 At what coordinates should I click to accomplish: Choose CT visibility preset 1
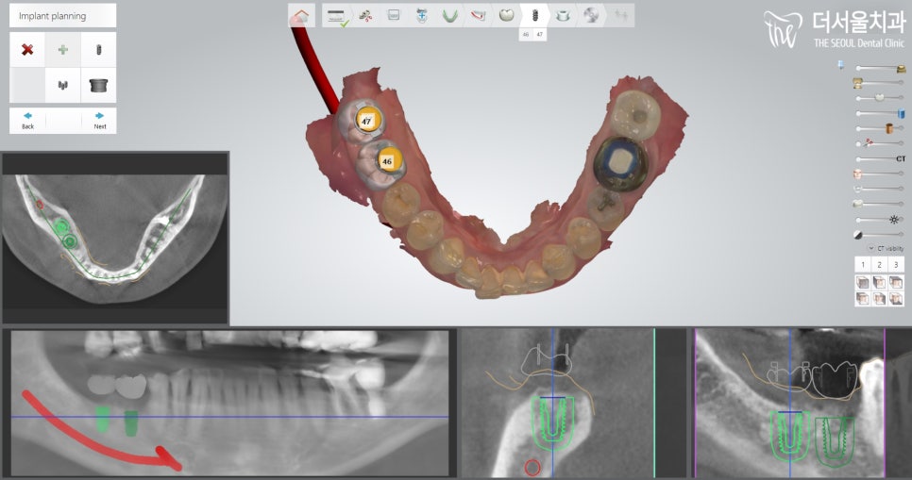click(862, 265)
